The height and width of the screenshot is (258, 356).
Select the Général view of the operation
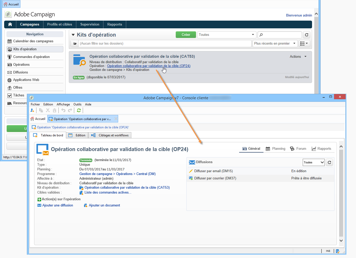click(251, 149)
